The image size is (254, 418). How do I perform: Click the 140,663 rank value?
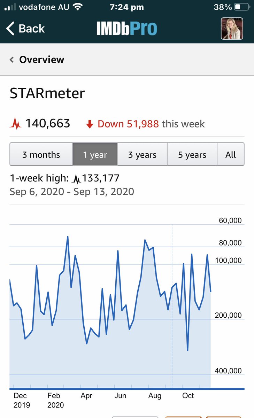tap(48, 123)
